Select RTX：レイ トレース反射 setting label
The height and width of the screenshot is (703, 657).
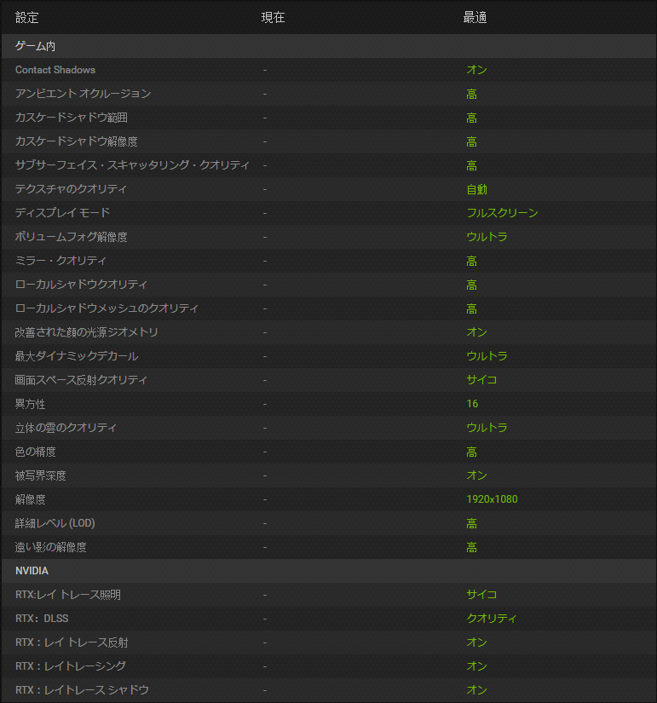click(72, 642)
